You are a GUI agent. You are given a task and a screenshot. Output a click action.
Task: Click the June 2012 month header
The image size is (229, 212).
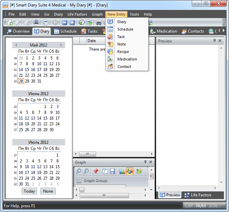(x=39, y=93)
